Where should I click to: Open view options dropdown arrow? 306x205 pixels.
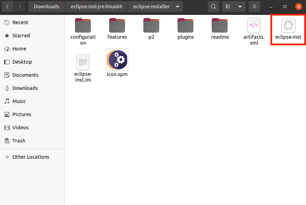[240, 7]
